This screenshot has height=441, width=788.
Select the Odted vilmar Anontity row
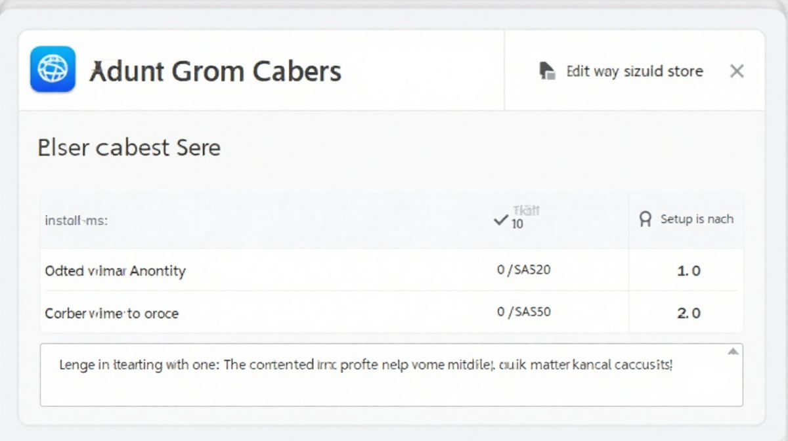coord(391,270)
